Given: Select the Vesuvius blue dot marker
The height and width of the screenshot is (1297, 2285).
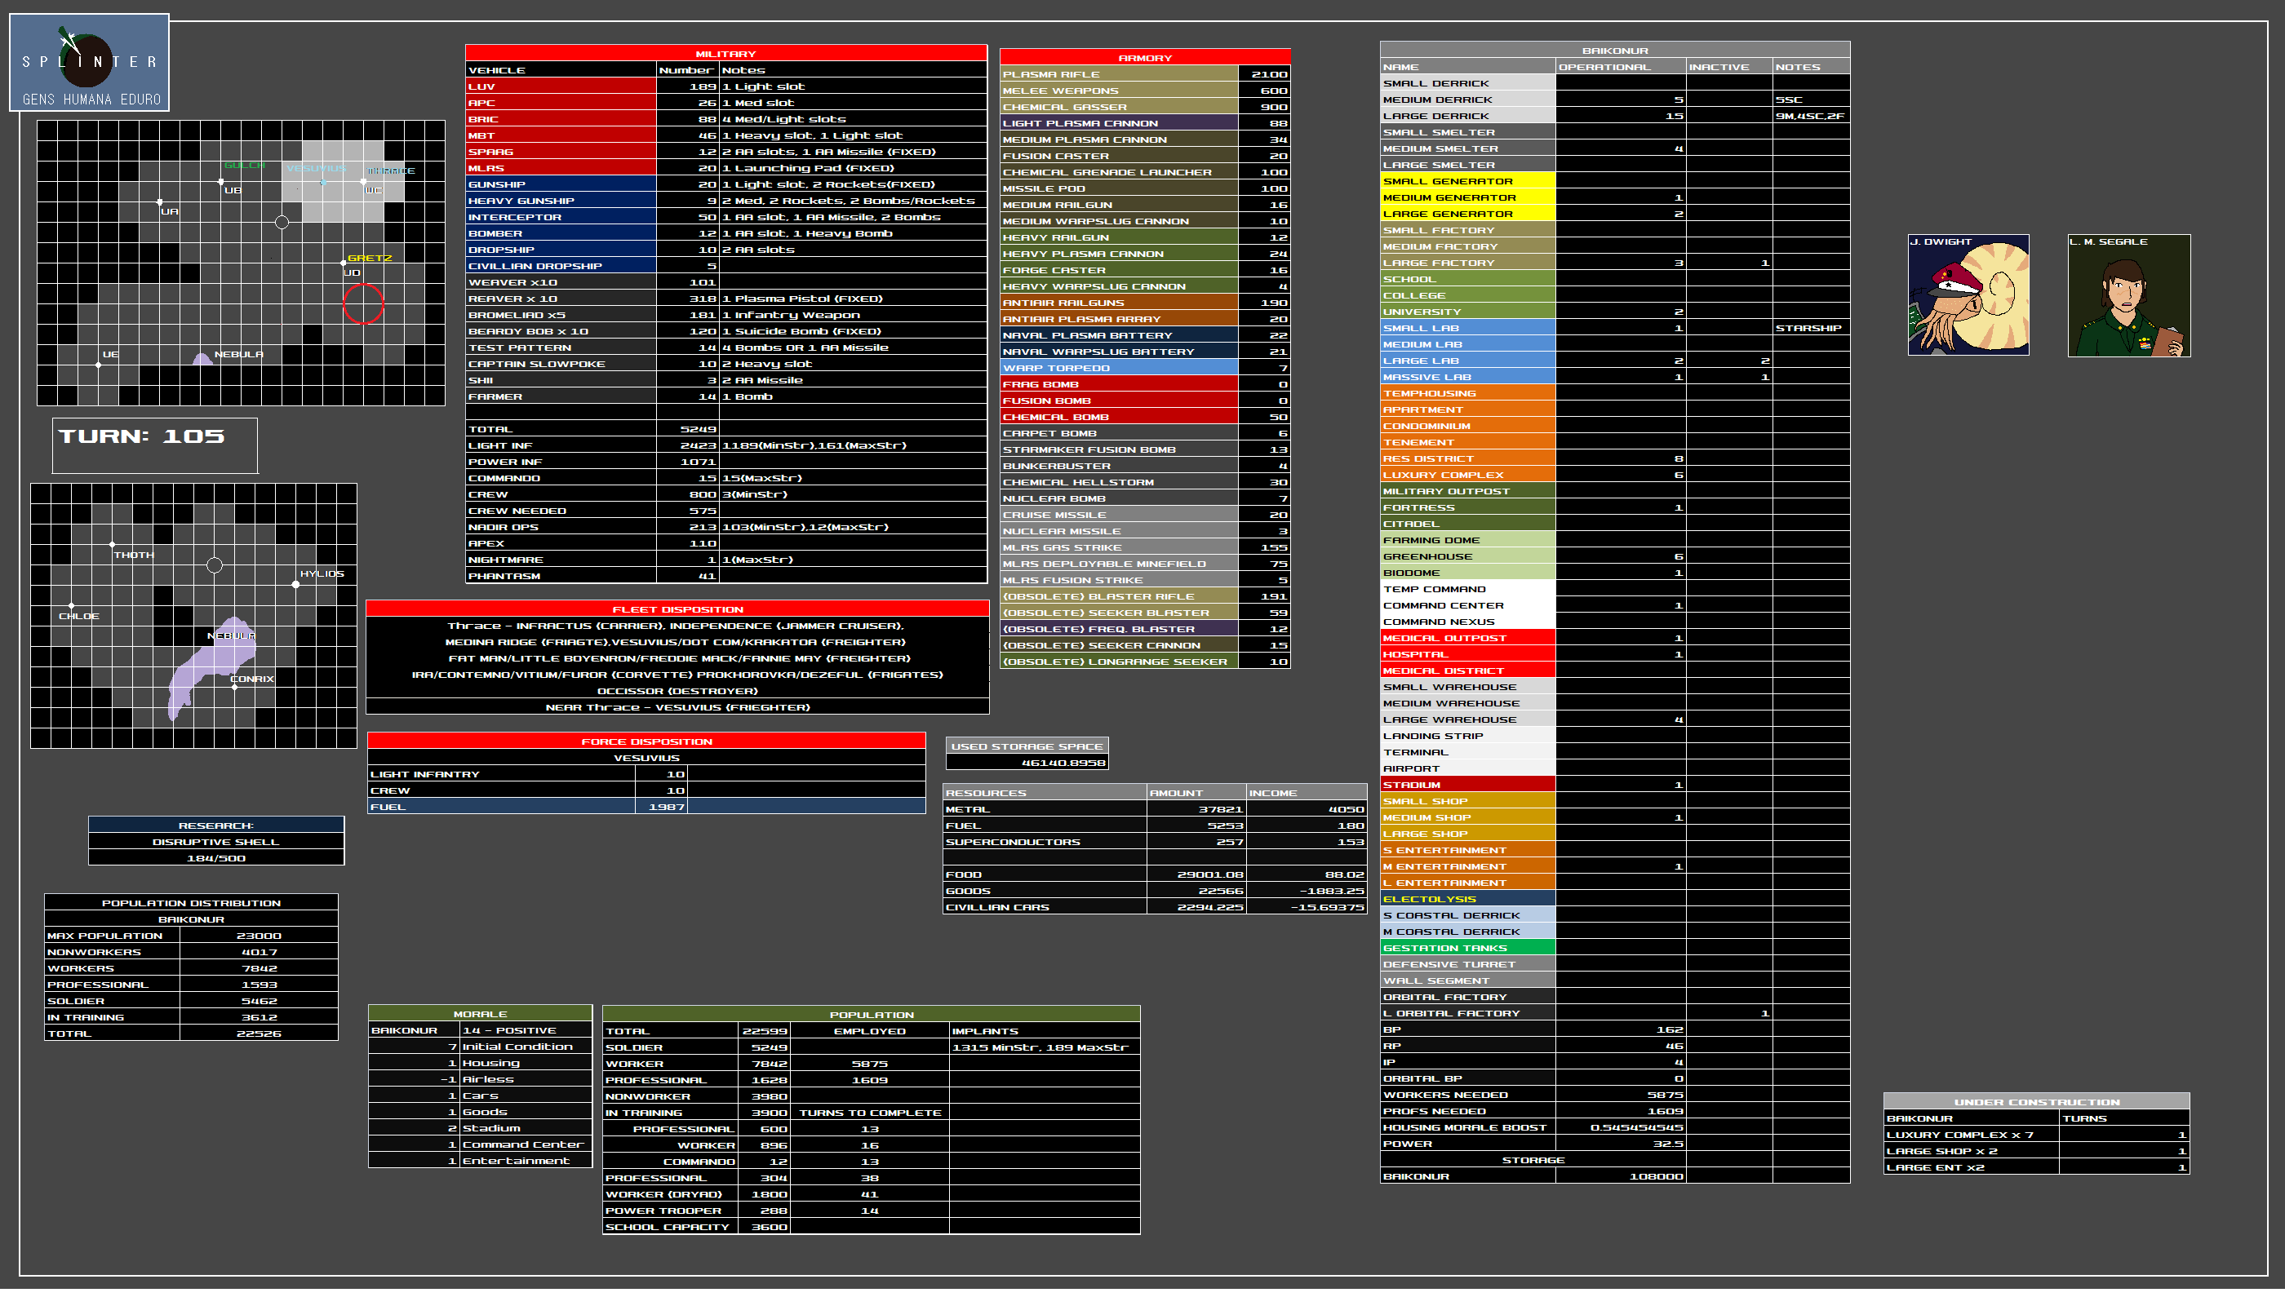Looking at the screenshot, I should click(323, 183).
